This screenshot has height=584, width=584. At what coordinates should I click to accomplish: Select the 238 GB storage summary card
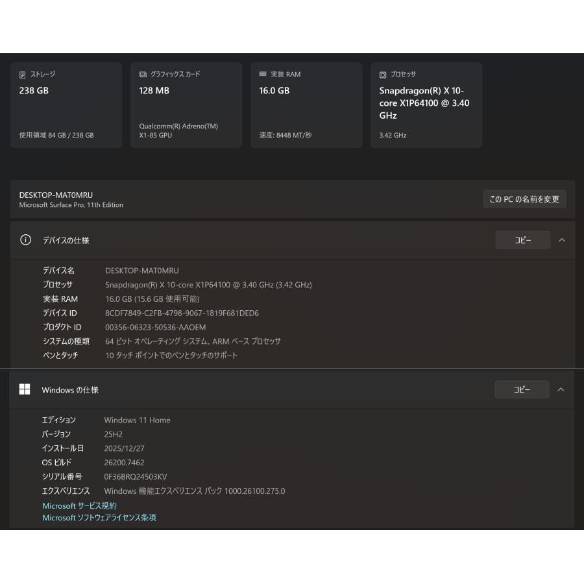click(66, 105)
